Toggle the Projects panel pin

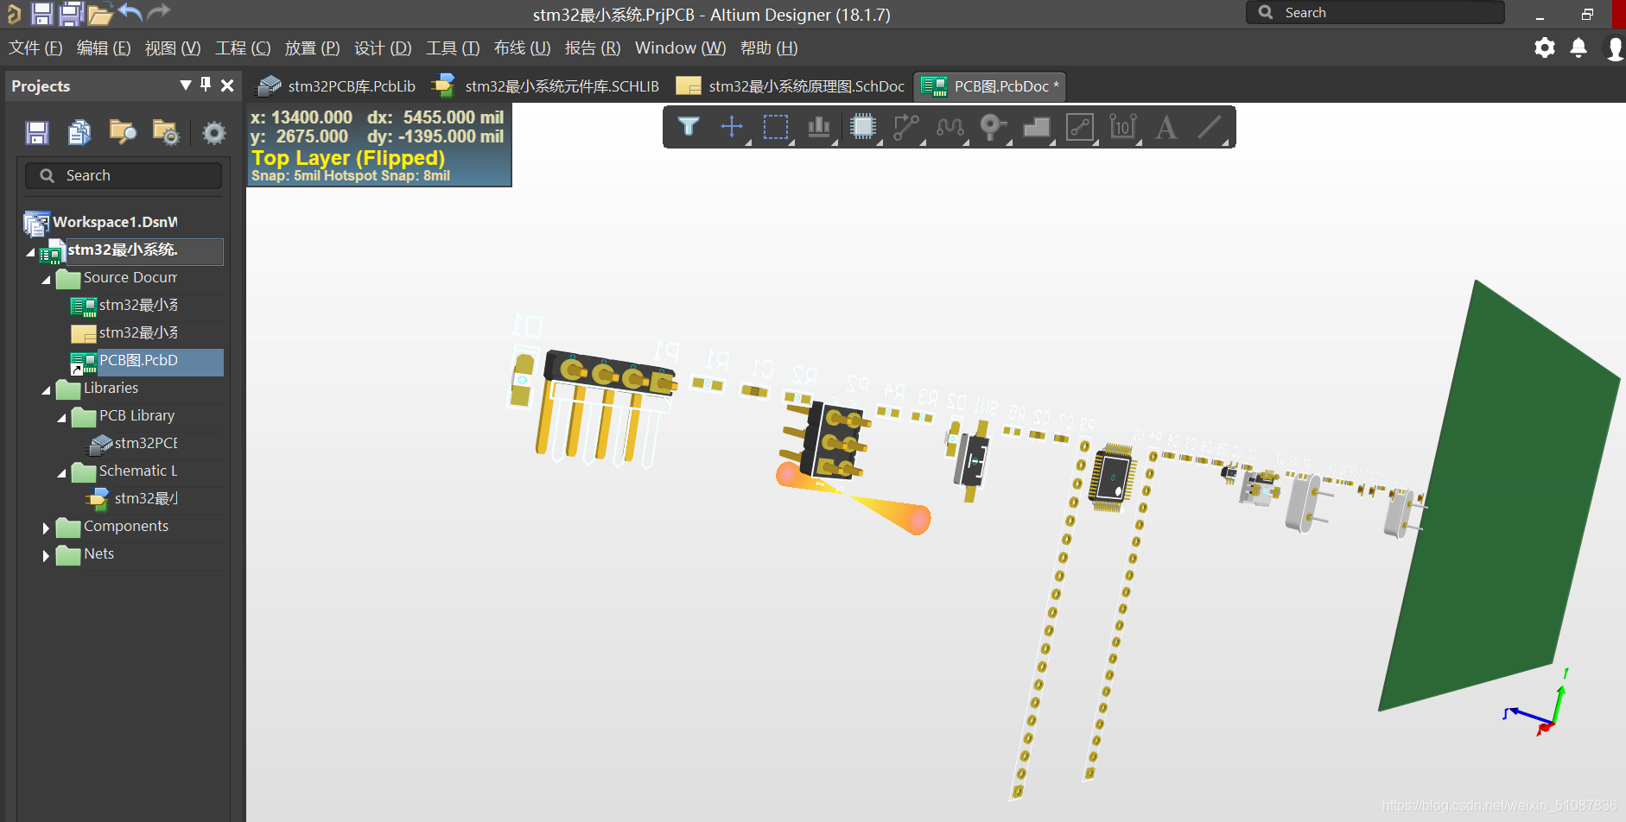[x=206, y=85]
